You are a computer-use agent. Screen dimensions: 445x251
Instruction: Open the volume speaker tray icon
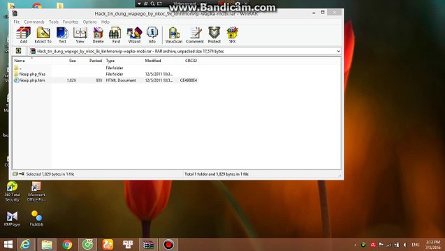point(405,245)
